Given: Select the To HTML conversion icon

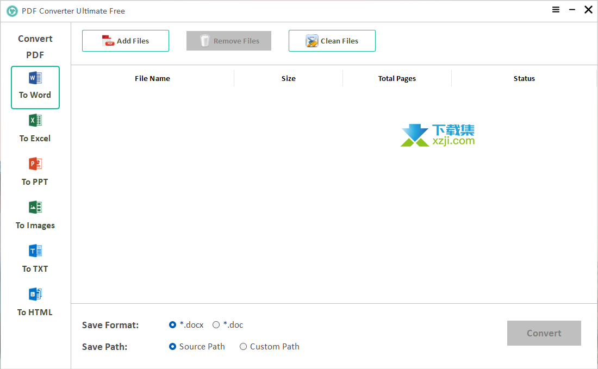Looking at the screenshot, I should point(35,295).
